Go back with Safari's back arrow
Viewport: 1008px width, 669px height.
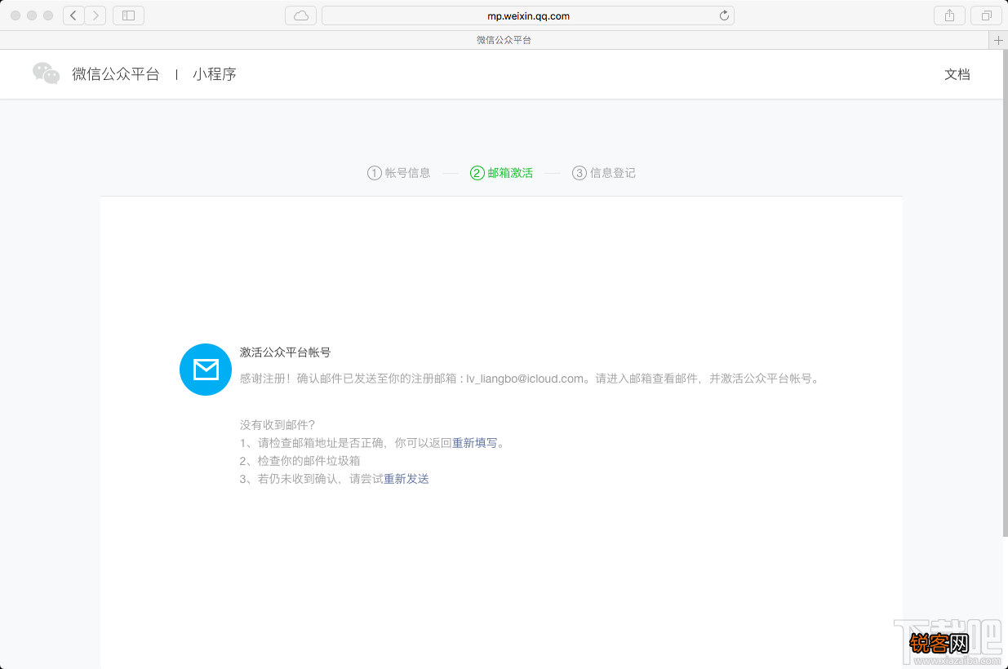[73, 16]
